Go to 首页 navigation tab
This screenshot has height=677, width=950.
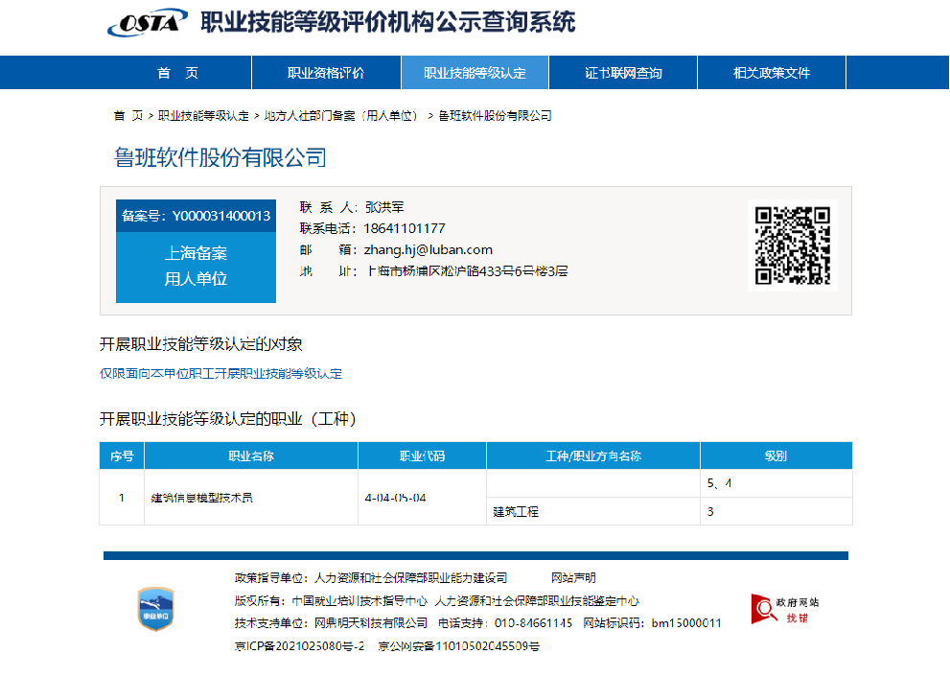coord(177,73)
